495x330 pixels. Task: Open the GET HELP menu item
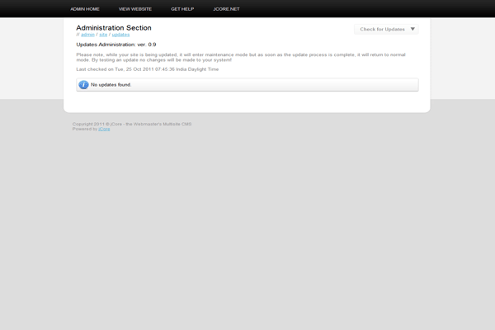[x=182, y=8]
